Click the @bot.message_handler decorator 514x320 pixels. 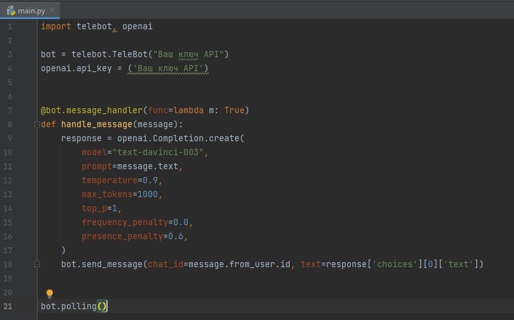tap(88, 111)
